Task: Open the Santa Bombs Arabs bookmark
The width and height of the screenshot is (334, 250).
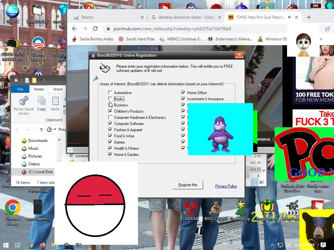Action: [93, 39]
